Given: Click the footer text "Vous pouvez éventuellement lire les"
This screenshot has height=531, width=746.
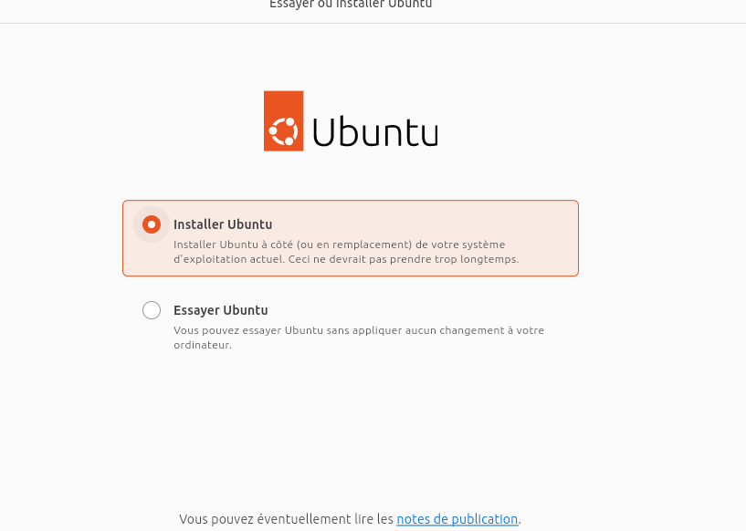Looking at the screenshot, I should [286, 518].
